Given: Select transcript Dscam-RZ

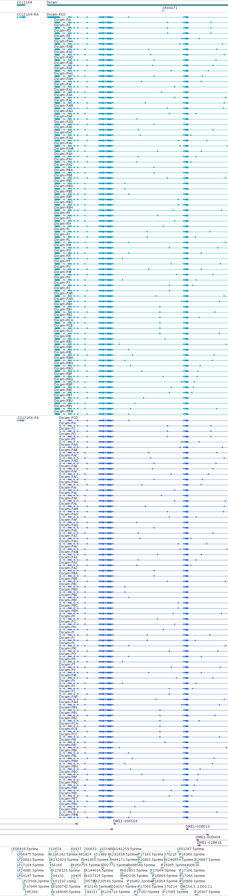Looking at the screenshot, I should 62,288.
